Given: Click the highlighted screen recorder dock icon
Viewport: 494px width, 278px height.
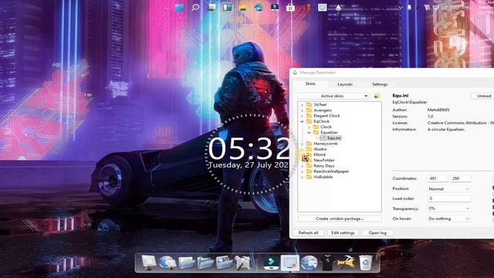Looking at the screenshot, I should (x=290, y=263).
